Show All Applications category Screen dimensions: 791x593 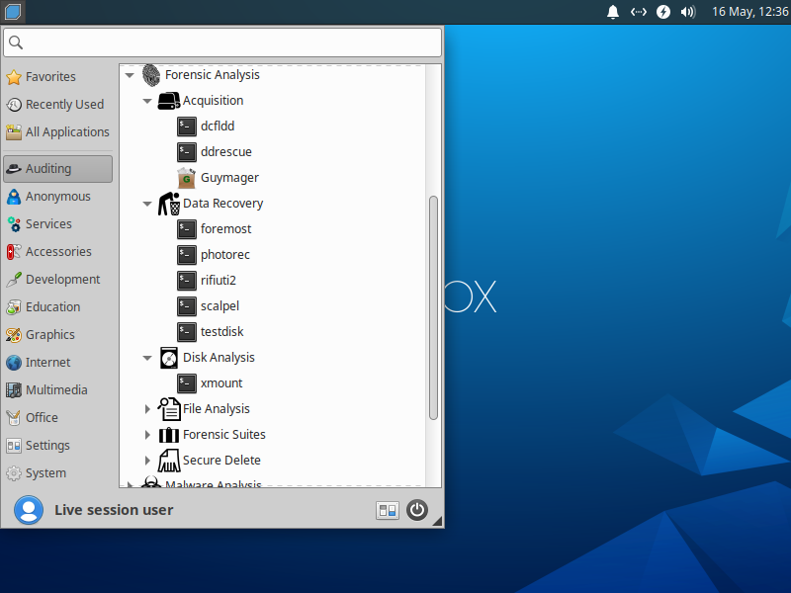pos(57,132)
